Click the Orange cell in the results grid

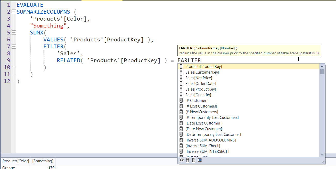[x=8, y=167]
